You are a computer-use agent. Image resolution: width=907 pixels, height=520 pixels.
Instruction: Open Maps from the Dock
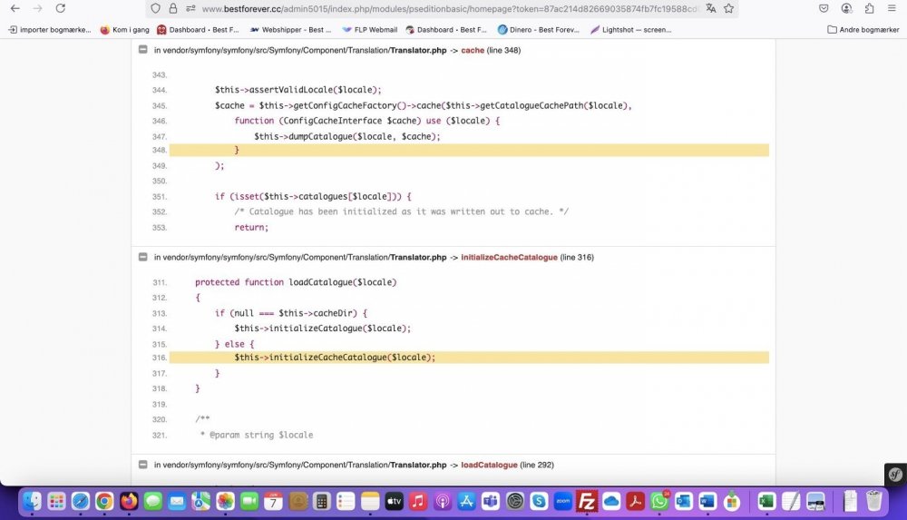(x=201, y=501)
